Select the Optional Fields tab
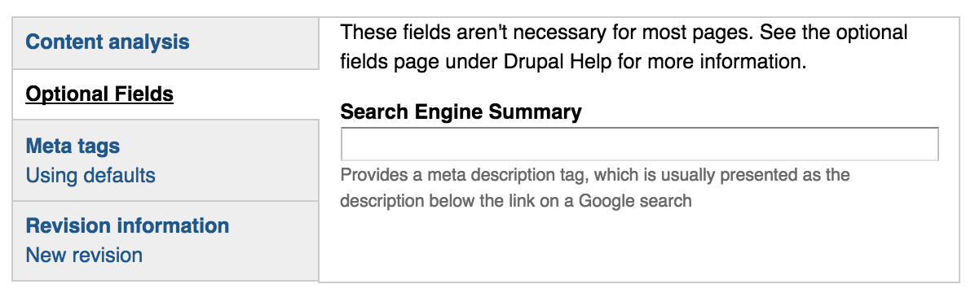 pyautogui.click(x=165, y=94)
